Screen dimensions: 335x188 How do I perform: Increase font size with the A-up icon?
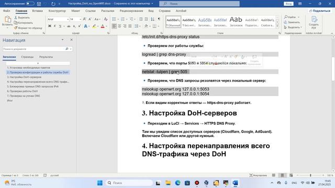tap(85, 19)
